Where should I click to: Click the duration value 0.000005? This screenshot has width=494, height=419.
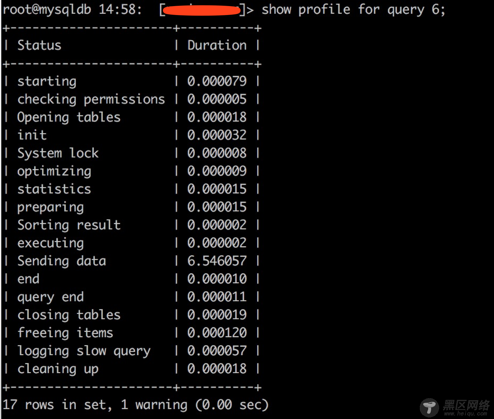[217, 99]
